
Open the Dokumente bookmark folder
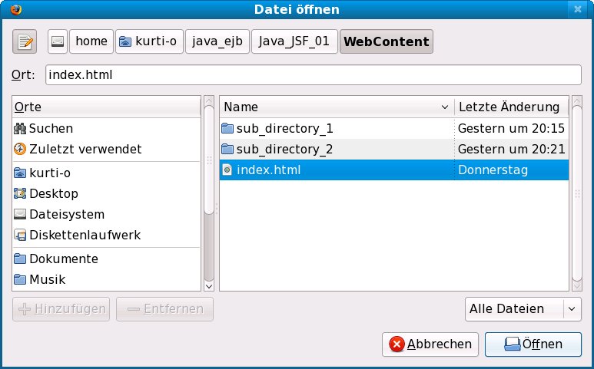click(x=63, y=259)
